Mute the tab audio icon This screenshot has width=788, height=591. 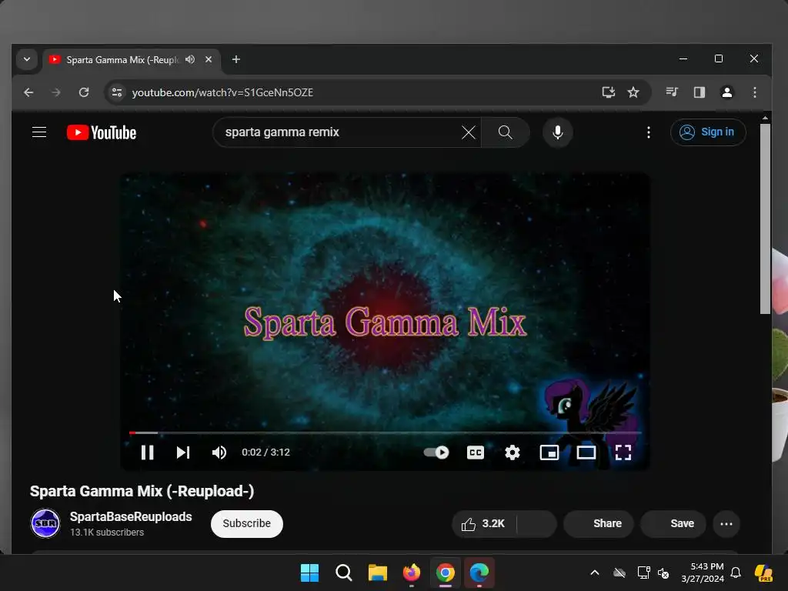190,59
